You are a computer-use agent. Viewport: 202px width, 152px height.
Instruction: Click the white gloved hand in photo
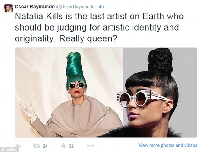28,111
